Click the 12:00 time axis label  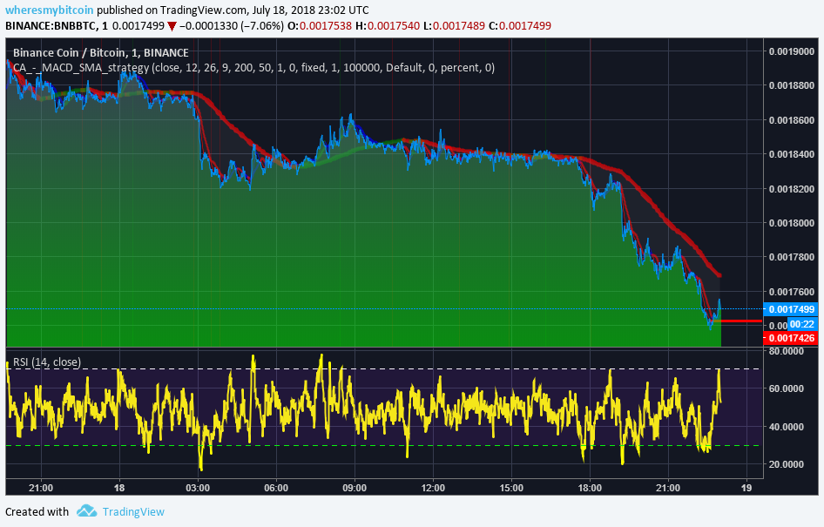[x=433, y=488]
